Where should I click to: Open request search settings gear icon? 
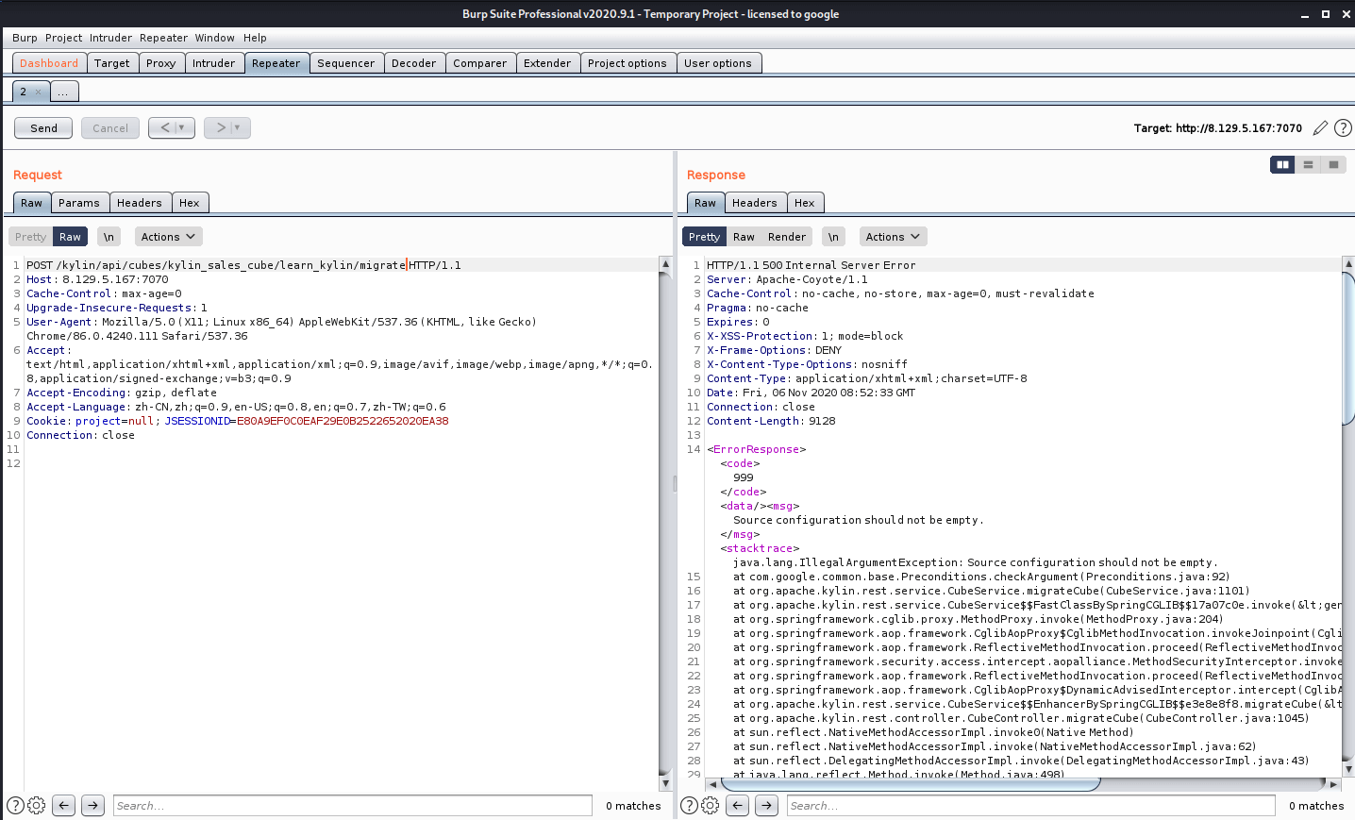pyautogui.click(x=37, y=805)
